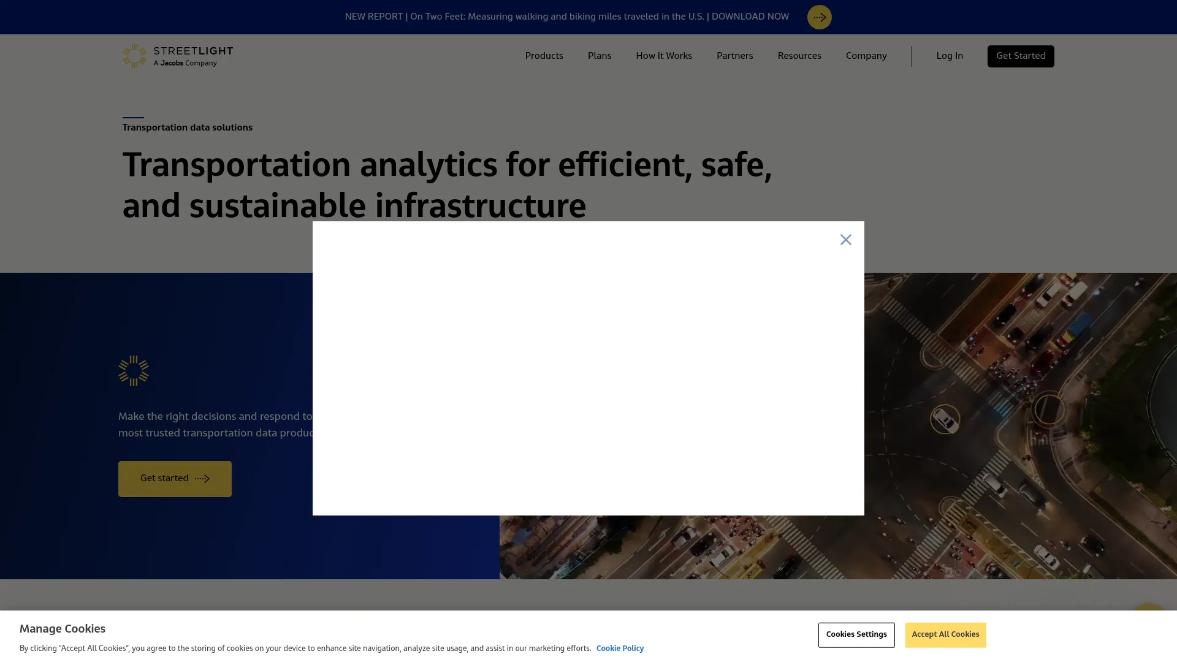
Task: Open Cookies Settings
Action: [856, 634]
